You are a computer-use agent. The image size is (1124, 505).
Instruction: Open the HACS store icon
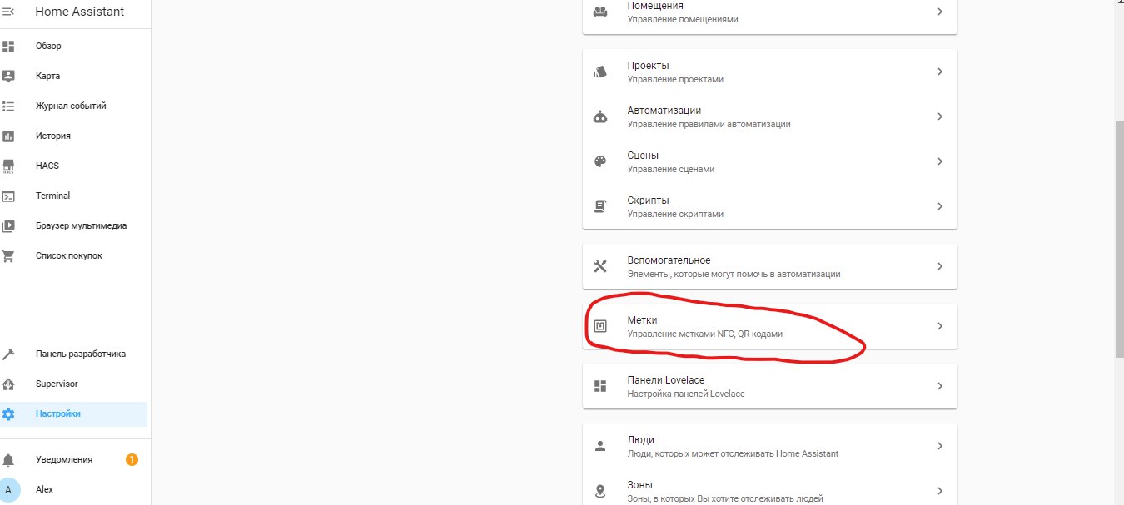8,166
